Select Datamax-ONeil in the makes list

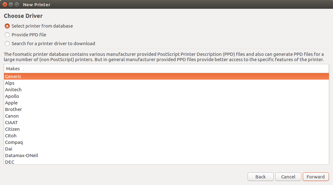click(166, 155)
